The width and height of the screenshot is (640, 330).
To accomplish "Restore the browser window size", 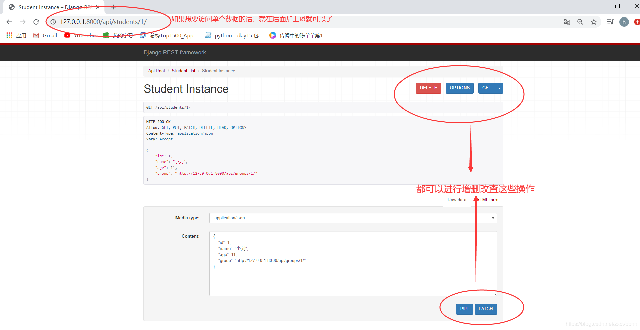I will 617,6.
